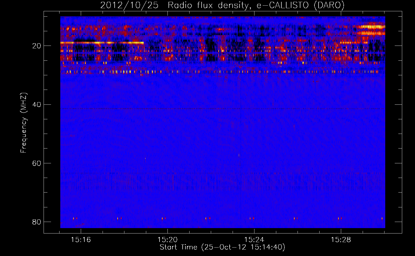Viewport: 415px width, 256px height.
Task: Click the 'Frequency (MHZ)' y-axis label
Action: point(24,123)
